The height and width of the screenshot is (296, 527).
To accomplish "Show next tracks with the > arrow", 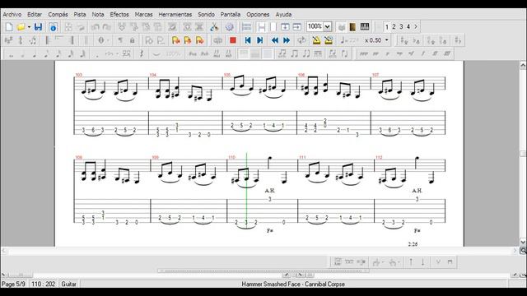I will click(x=416, y=26).
